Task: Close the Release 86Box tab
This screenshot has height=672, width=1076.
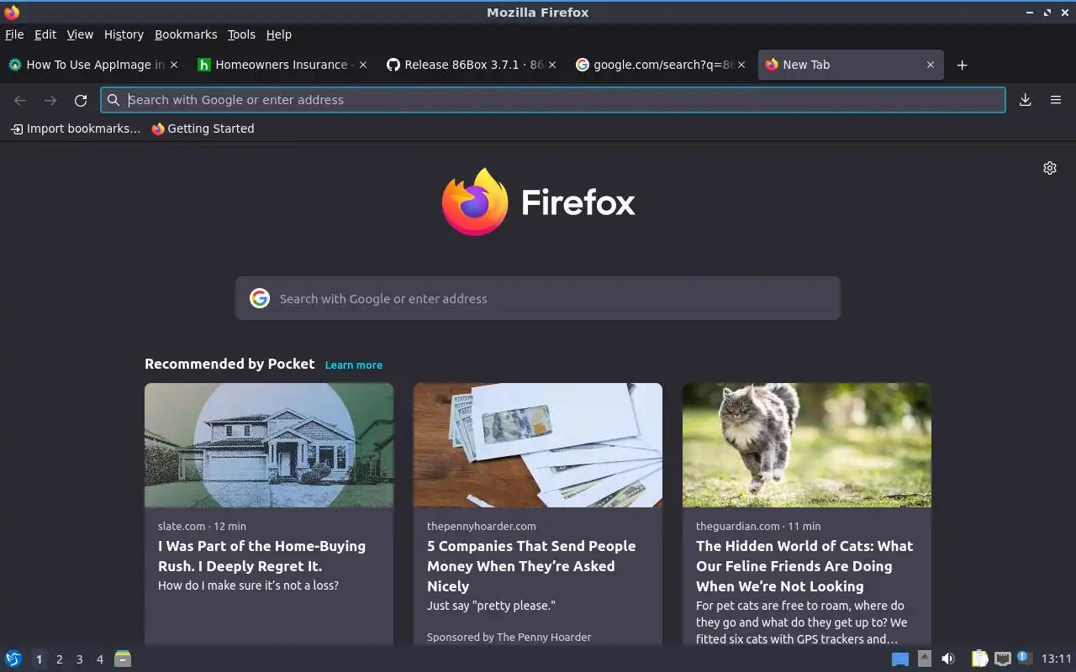Action: (552, 65)
